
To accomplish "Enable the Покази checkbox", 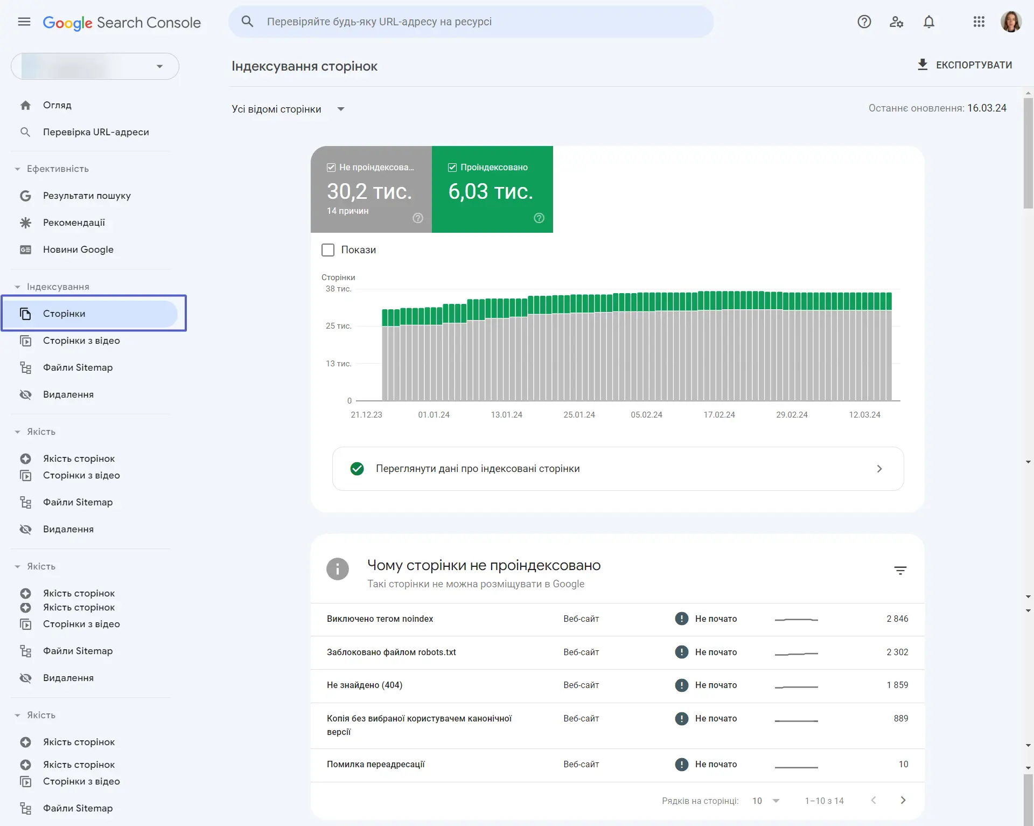I will tap(328, 250).
